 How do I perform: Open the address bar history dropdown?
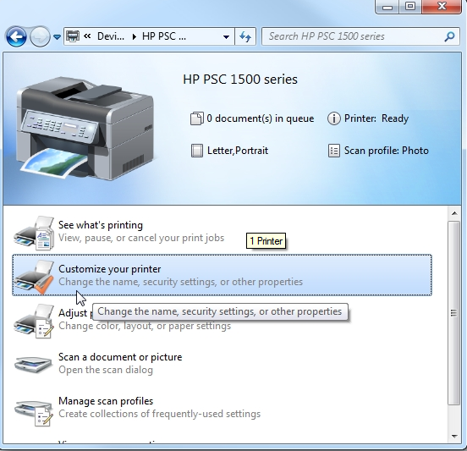226,37
